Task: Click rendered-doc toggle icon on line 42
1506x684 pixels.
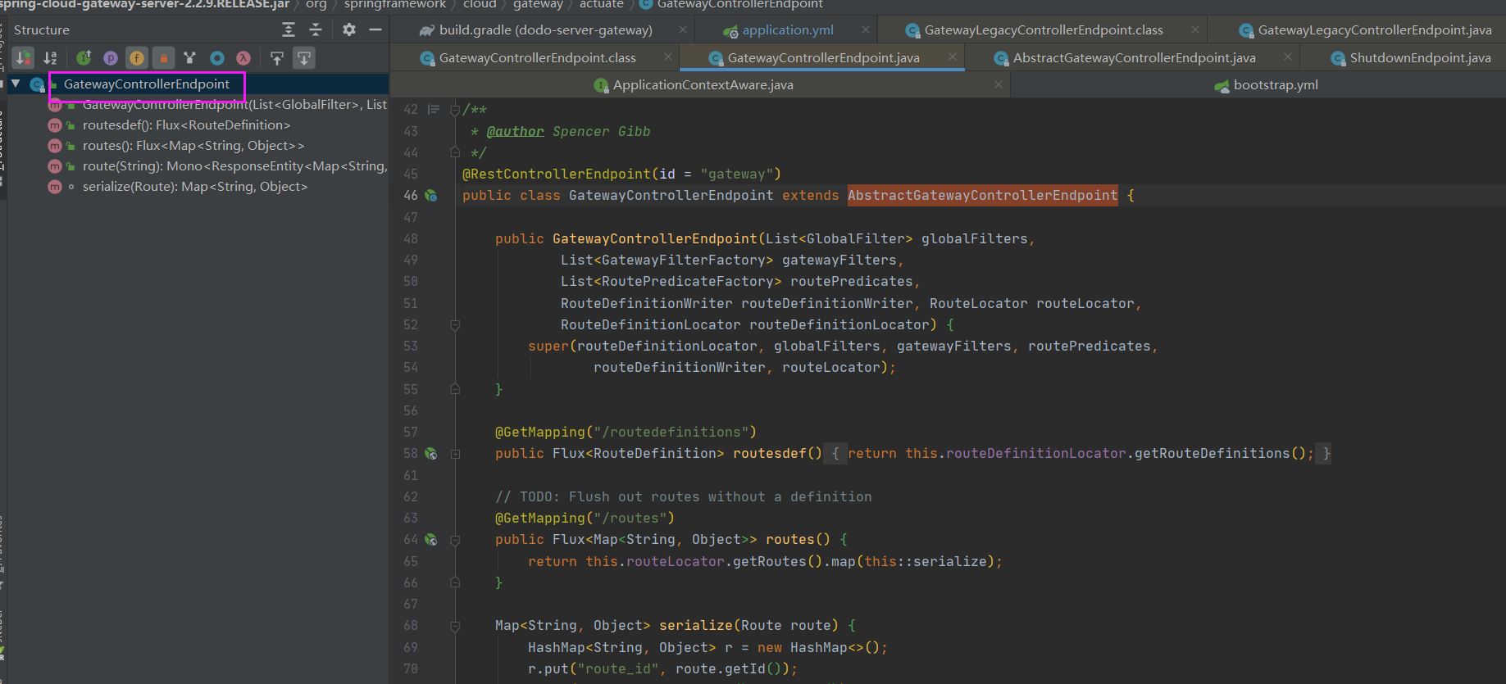Action: [x=434, y=110]
